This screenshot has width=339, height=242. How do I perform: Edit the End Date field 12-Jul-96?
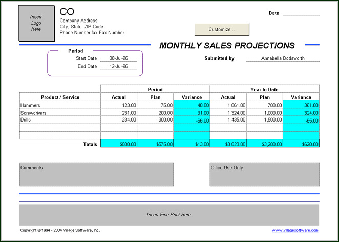pos(119,67)
